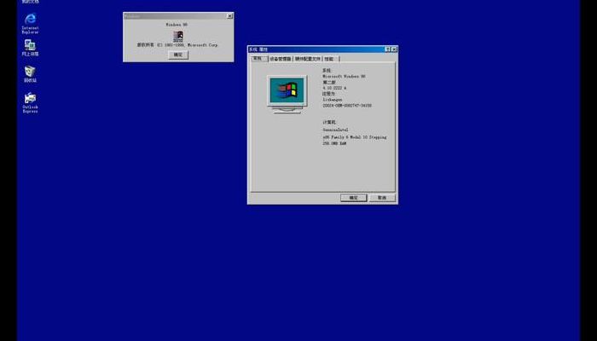
Task: Switch to the 设备管理器 (Device Manager) tab
Action: 281,59
